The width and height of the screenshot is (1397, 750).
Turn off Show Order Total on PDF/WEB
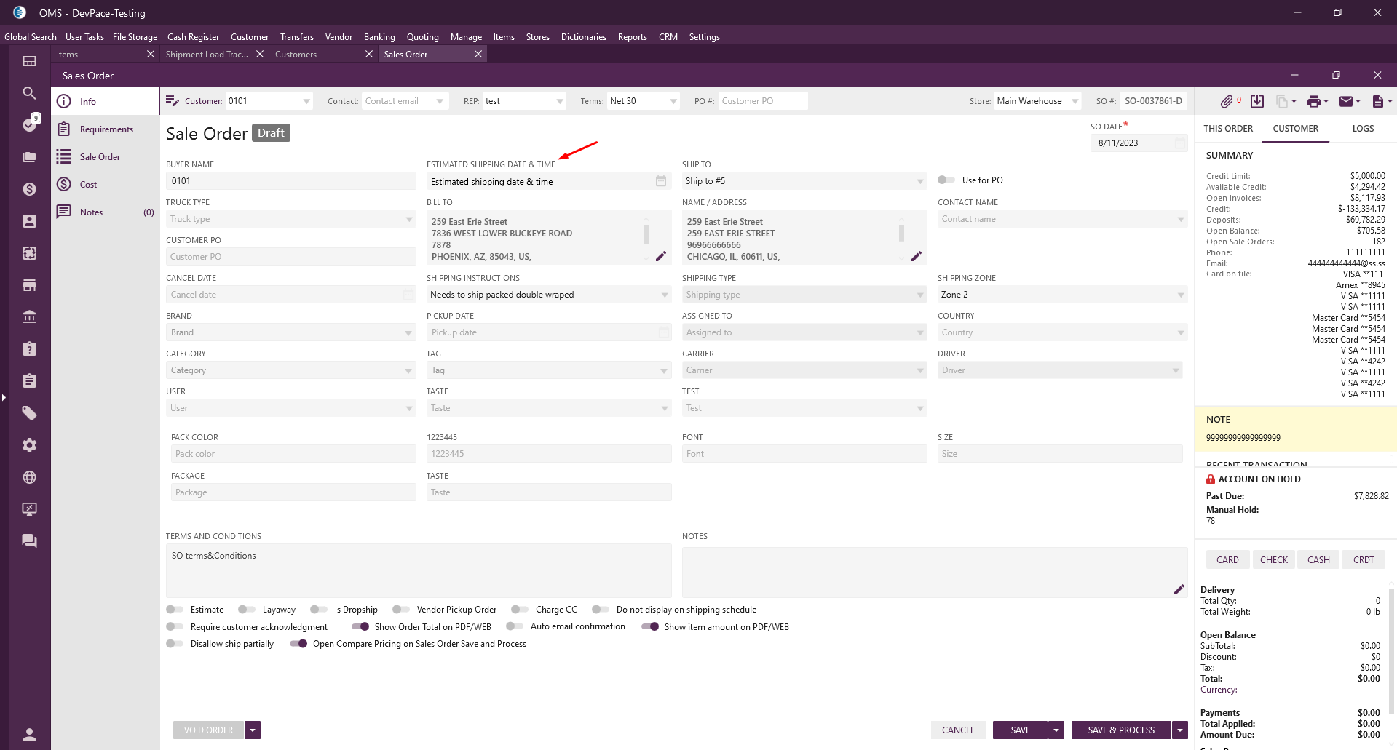(x=360, y=626)
